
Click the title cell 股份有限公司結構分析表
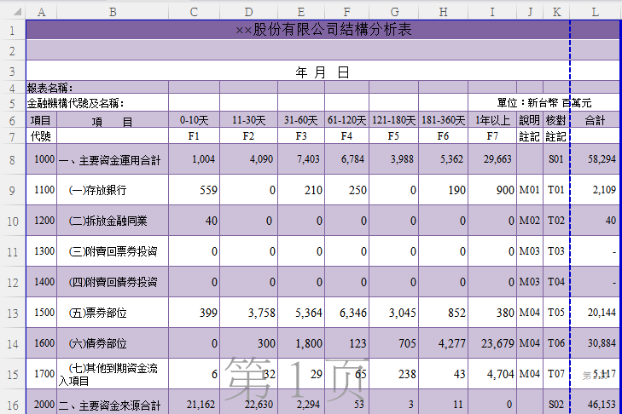click(x=323, y=30)
